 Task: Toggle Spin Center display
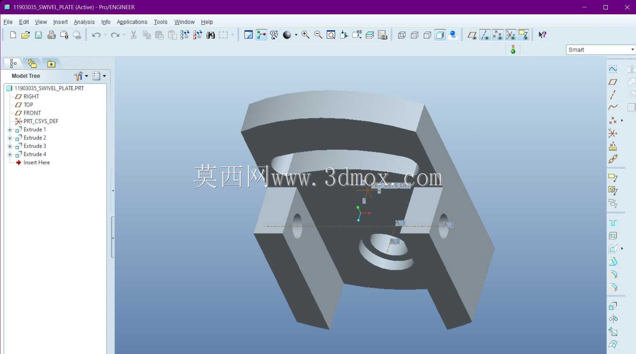261,35
